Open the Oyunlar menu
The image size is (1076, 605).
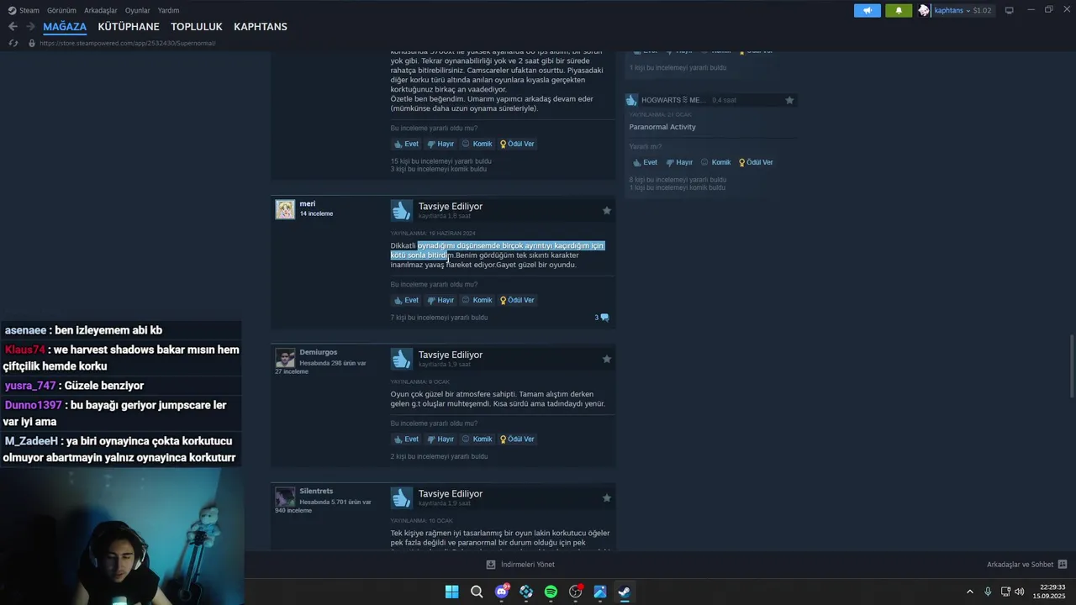[138, 10]
